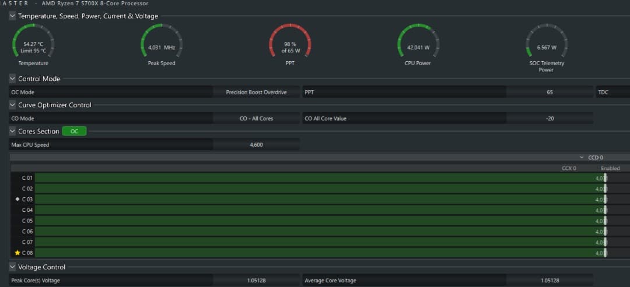Collapse the Control Mode section

point(12,79)
